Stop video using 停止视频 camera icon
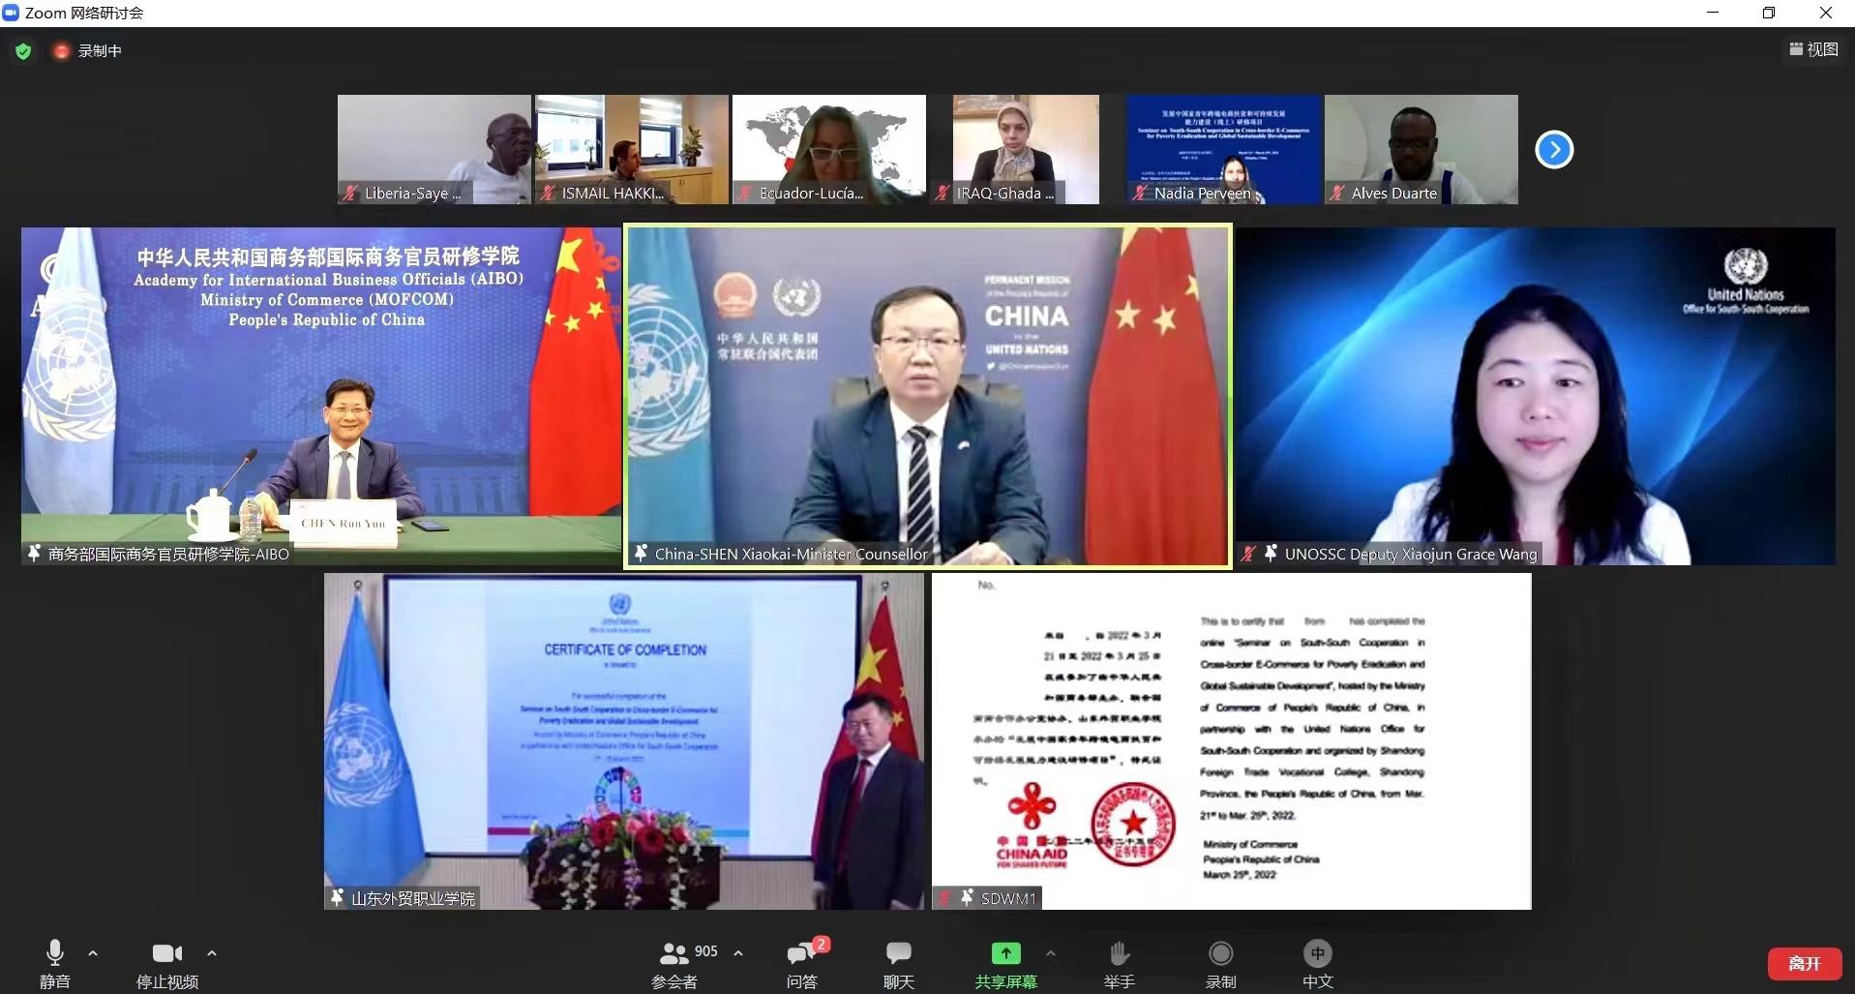The width and height of the screenshot is (1855, 994). point(167,953)
